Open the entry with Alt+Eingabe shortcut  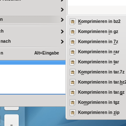33,53
